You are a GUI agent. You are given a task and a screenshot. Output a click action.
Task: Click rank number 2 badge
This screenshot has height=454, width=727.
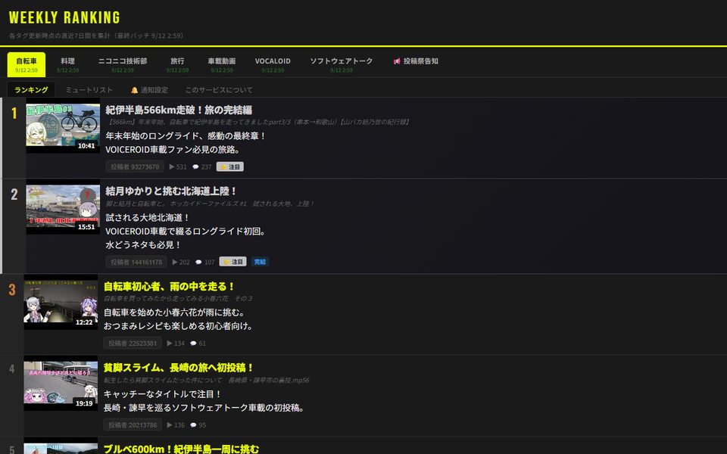14,194
